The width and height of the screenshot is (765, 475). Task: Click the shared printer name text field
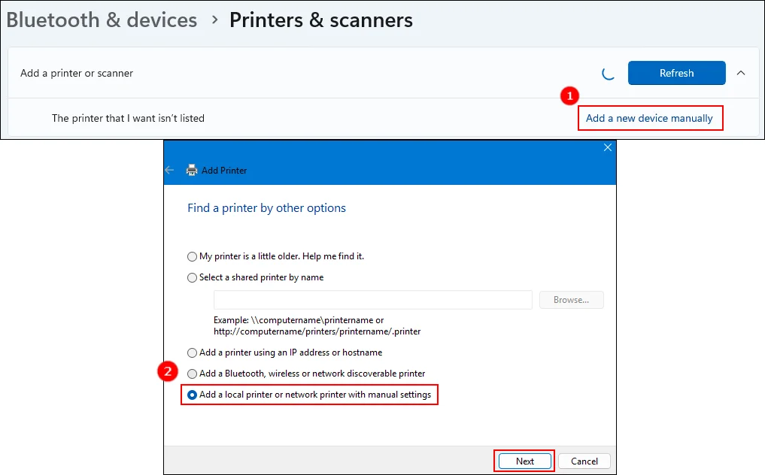373,300
